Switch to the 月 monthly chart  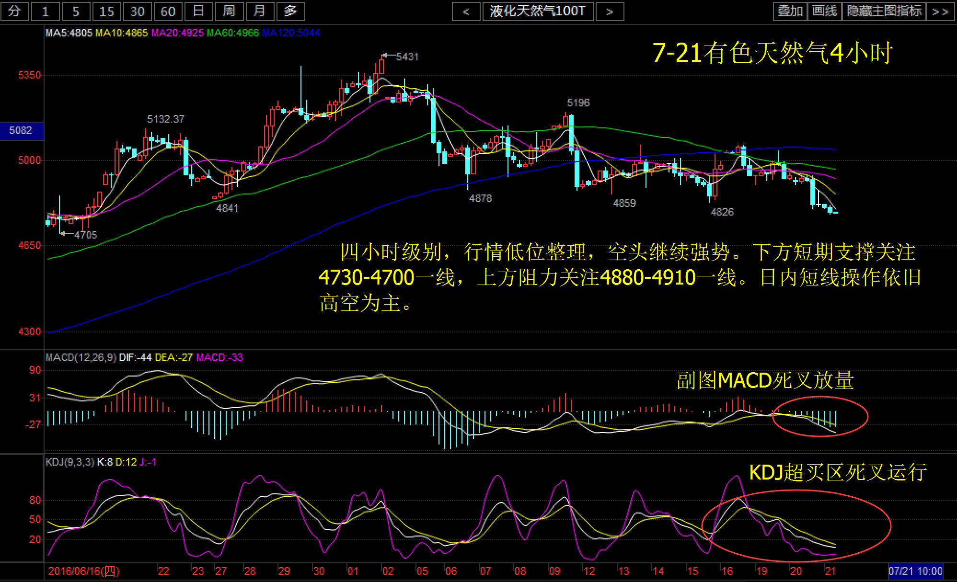[260, 11]
